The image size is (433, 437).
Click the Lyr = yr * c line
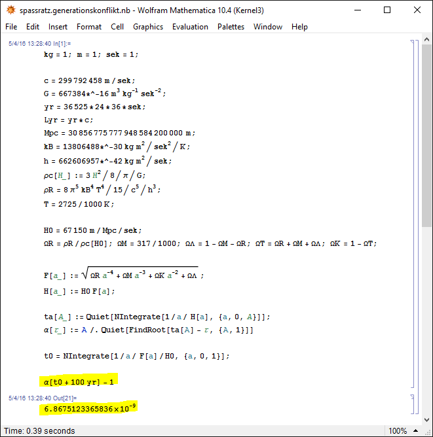pyautogui.click(x=68, y=120)
